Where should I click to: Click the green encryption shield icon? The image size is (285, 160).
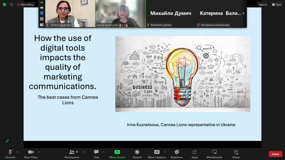(4, 4)
